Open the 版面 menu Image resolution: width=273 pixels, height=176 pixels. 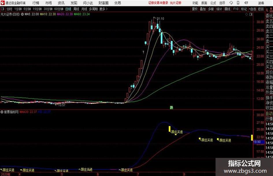pos(204,3)
